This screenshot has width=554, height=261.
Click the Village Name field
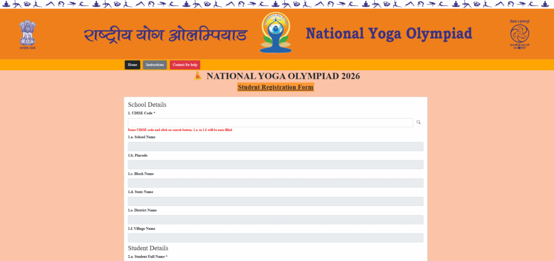pyautogui.click(x=275, y=238)
